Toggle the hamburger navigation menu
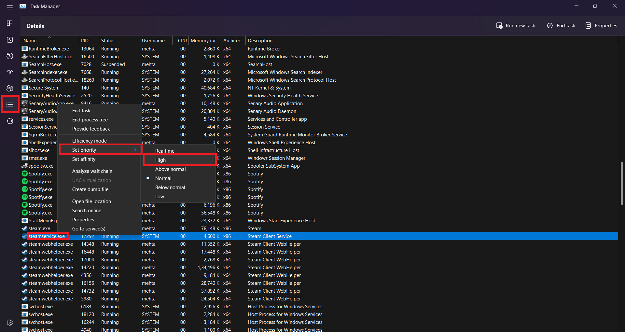The image size is (625, 332). (x=10, y=7)
